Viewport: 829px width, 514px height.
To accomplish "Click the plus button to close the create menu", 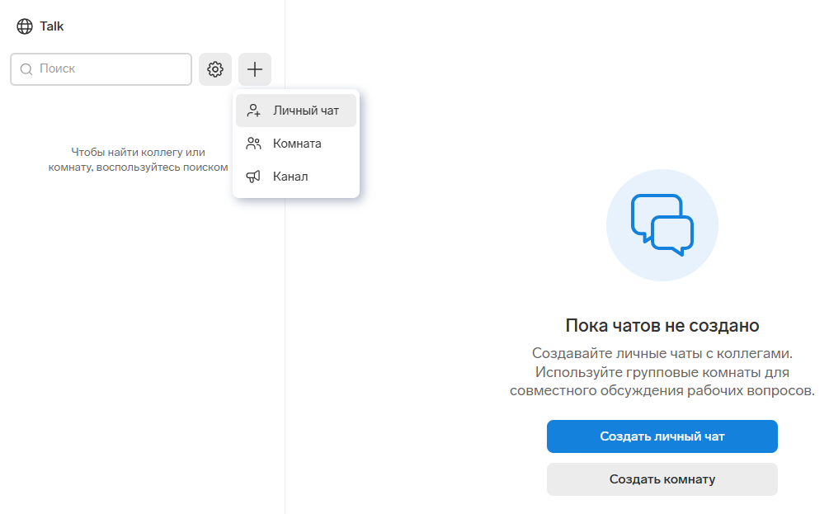I will point(255,69).
